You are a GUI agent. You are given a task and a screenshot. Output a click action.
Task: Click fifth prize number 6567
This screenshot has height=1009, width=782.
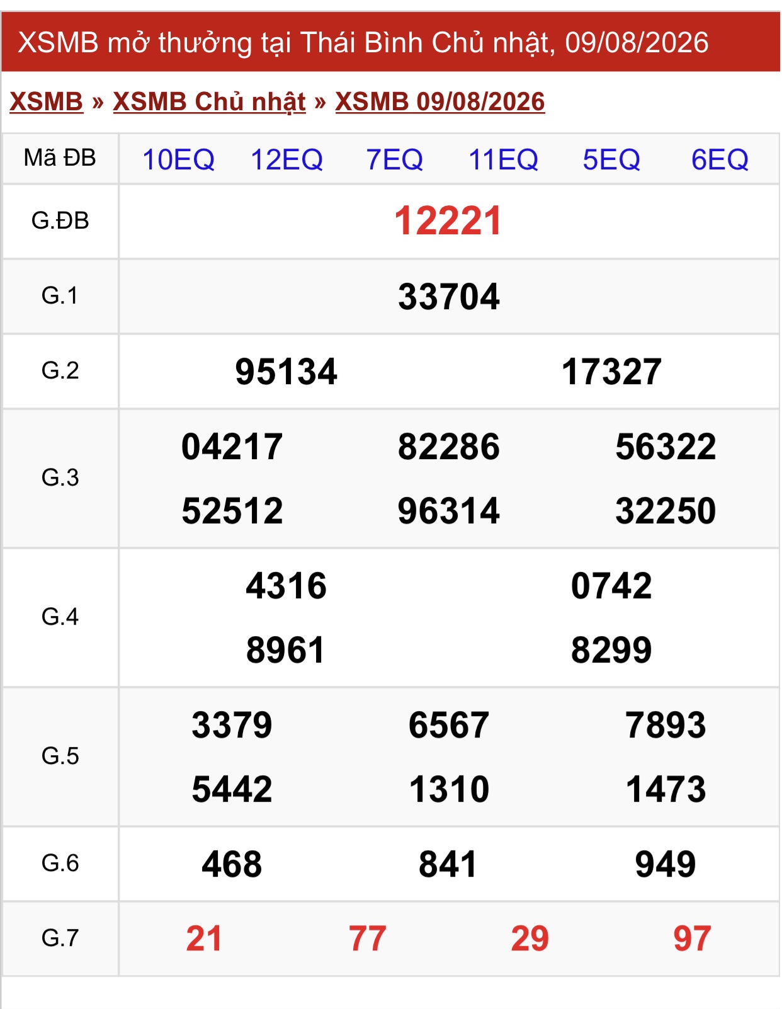[448, 725]
